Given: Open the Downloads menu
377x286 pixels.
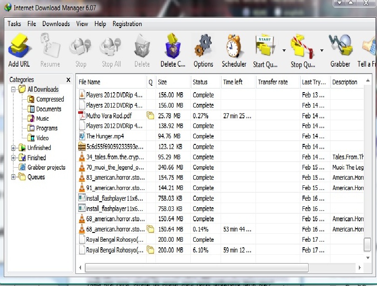Looking at the screenshot, I should (56, 24).
